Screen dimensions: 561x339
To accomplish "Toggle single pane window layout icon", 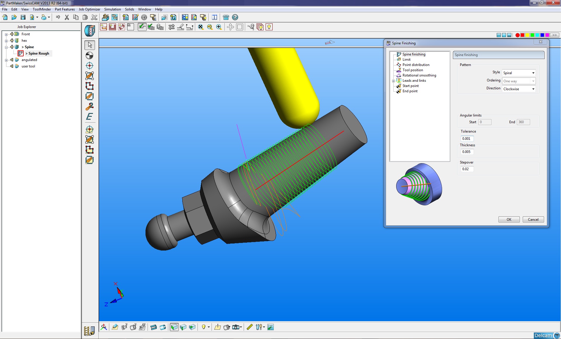I will click(504, 35).
